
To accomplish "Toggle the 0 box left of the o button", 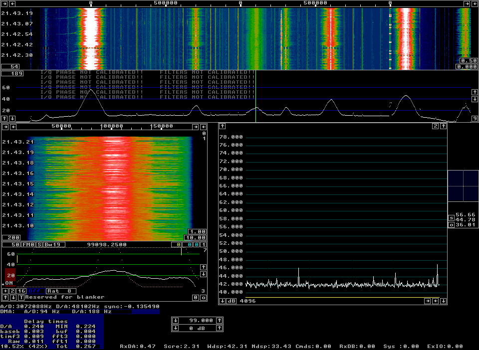I will pyautogui.click(x=196, y=298).
